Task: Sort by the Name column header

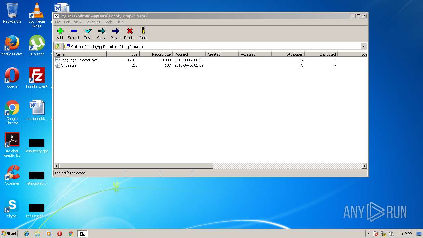Action: pyautogui.click(x=80, y=54)
